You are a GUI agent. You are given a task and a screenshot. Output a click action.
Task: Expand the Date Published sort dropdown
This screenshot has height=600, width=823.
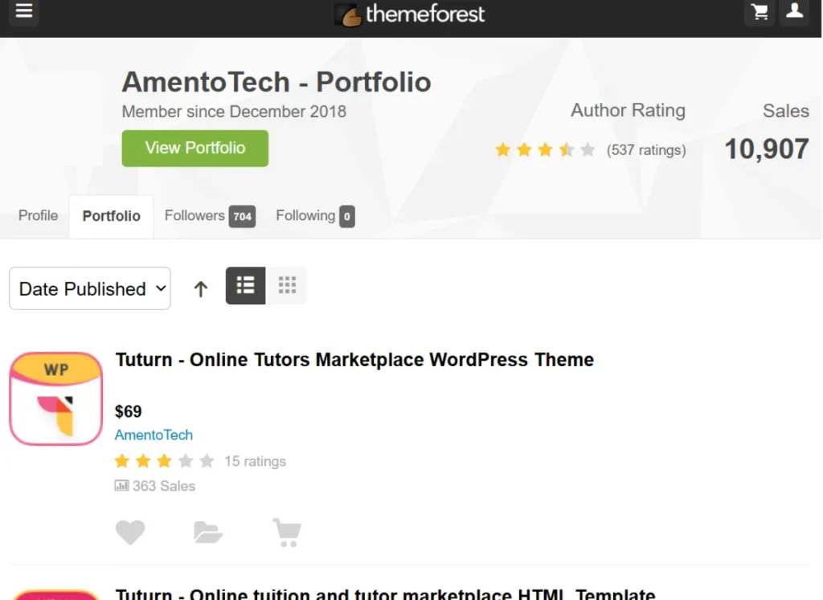click(90, 288)
